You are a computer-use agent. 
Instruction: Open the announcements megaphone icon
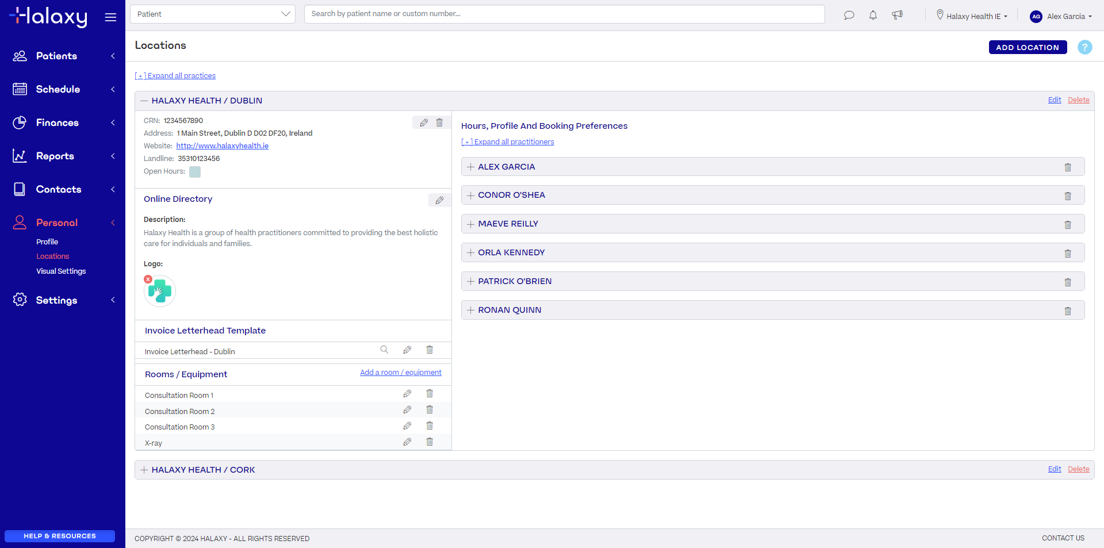pos(897,15)
